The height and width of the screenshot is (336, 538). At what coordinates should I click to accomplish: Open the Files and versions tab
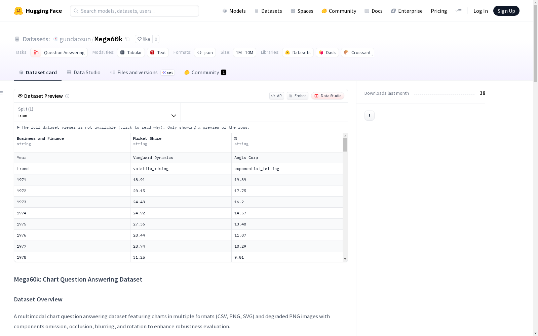(x=142, y=73)
